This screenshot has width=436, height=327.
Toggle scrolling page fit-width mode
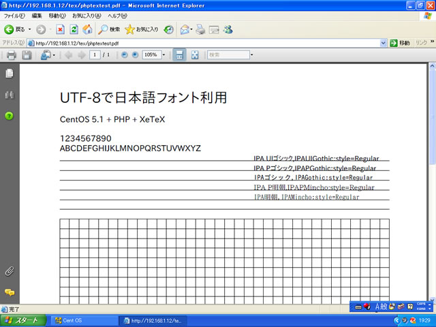pos(179,54)
